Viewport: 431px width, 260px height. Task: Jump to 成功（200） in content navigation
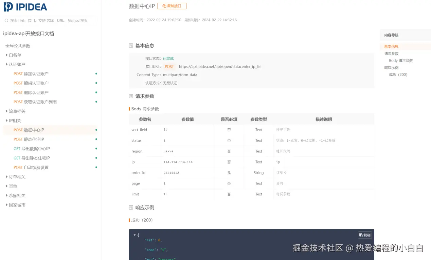coord(398,74)
